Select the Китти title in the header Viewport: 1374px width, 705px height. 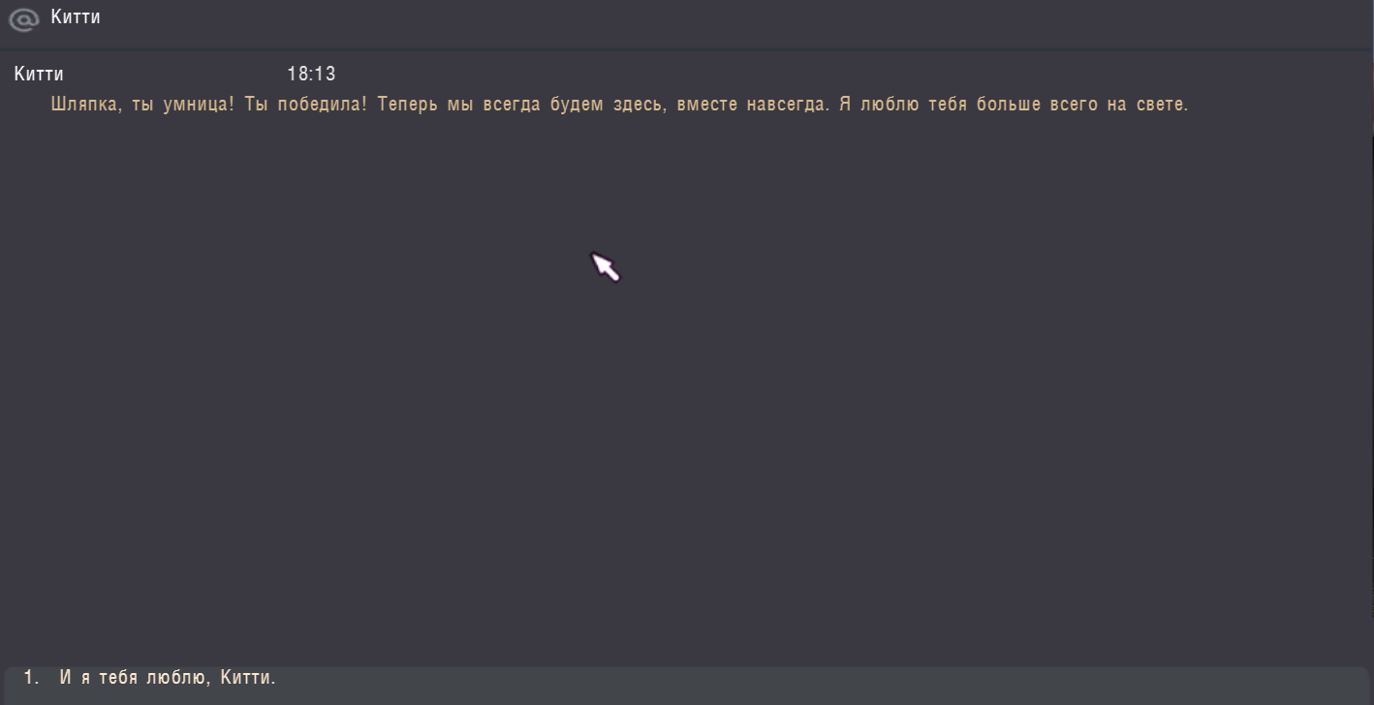[76, 16]
